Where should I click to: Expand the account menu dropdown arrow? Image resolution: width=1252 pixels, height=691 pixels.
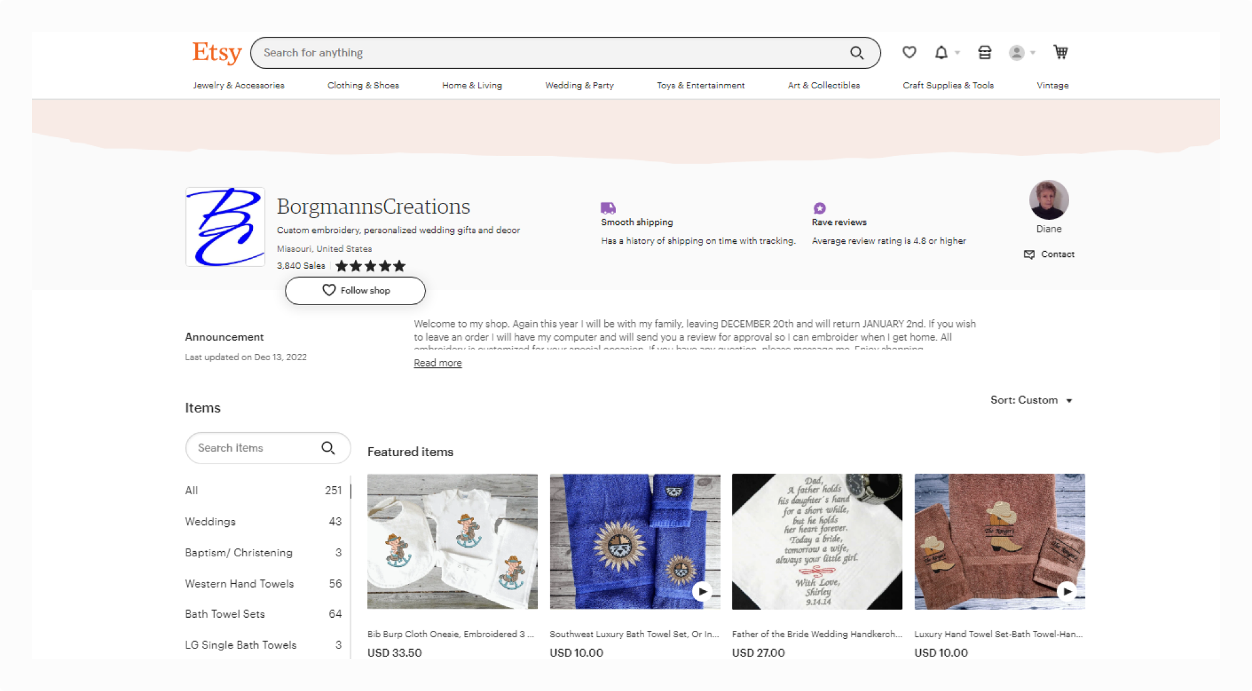pos(1033,53)
